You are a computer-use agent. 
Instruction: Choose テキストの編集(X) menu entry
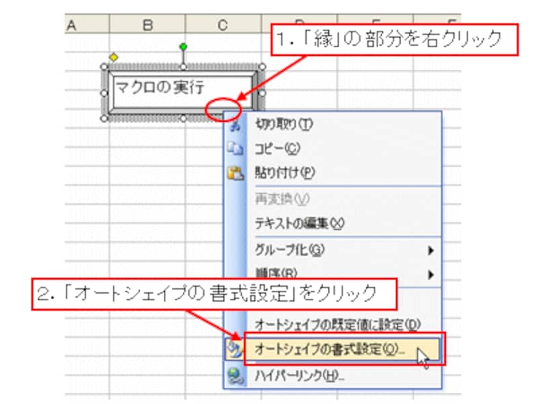point(332,224)
